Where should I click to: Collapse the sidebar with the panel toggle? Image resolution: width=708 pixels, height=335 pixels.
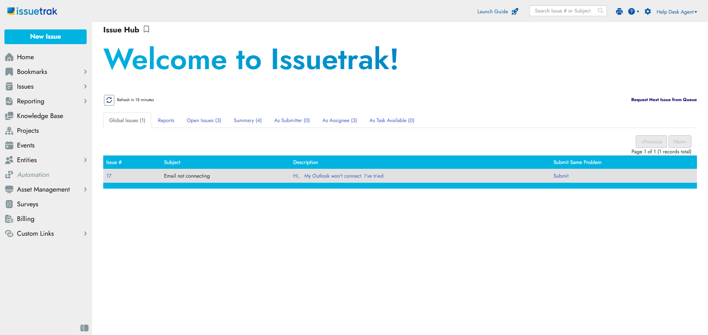84,328
